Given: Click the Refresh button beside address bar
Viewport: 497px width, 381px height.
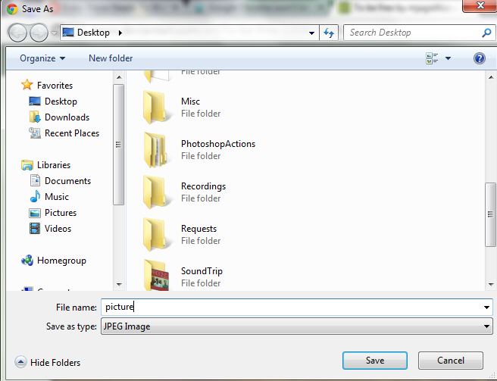Looking at the screenshot, I should coord(329,33).
